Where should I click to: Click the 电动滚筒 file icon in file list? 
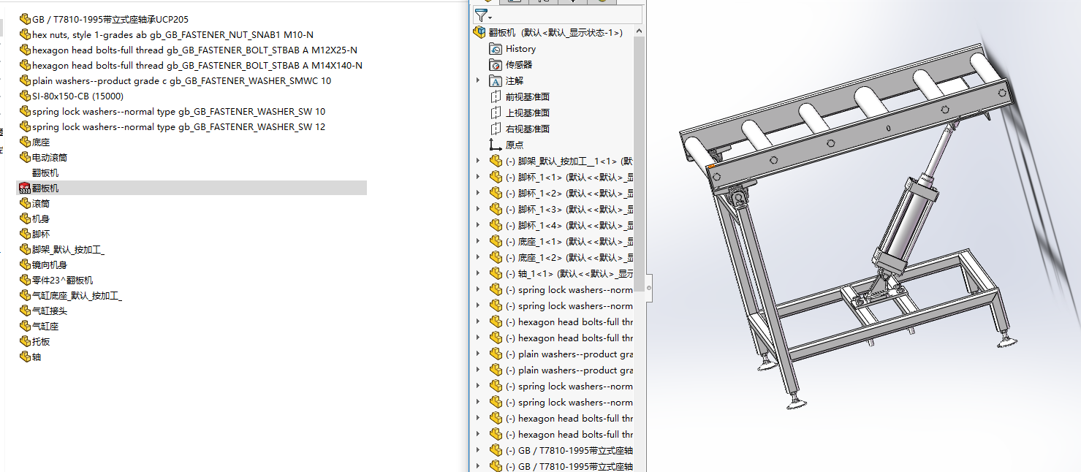26,157
